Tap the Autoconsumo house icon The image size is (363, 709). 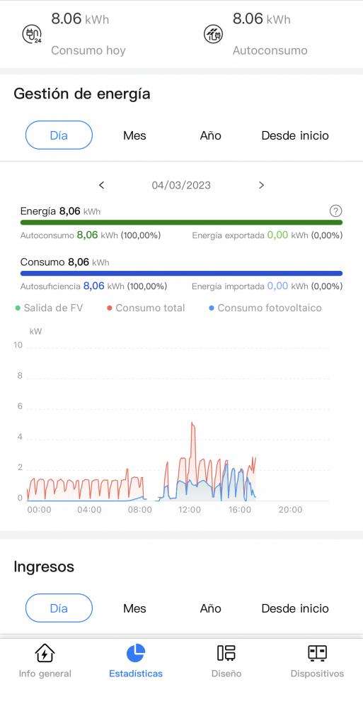[213, 34]
